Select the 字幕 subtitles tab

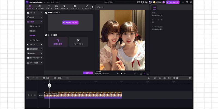click(x=56, y=7)
